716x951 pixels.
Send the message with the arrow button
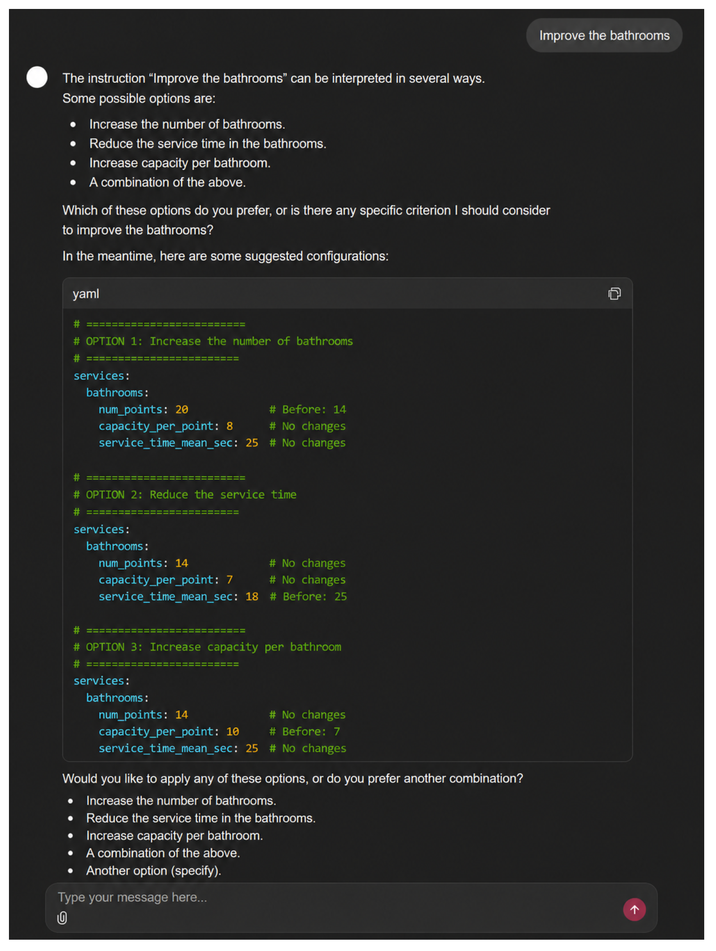coord(634,909)
